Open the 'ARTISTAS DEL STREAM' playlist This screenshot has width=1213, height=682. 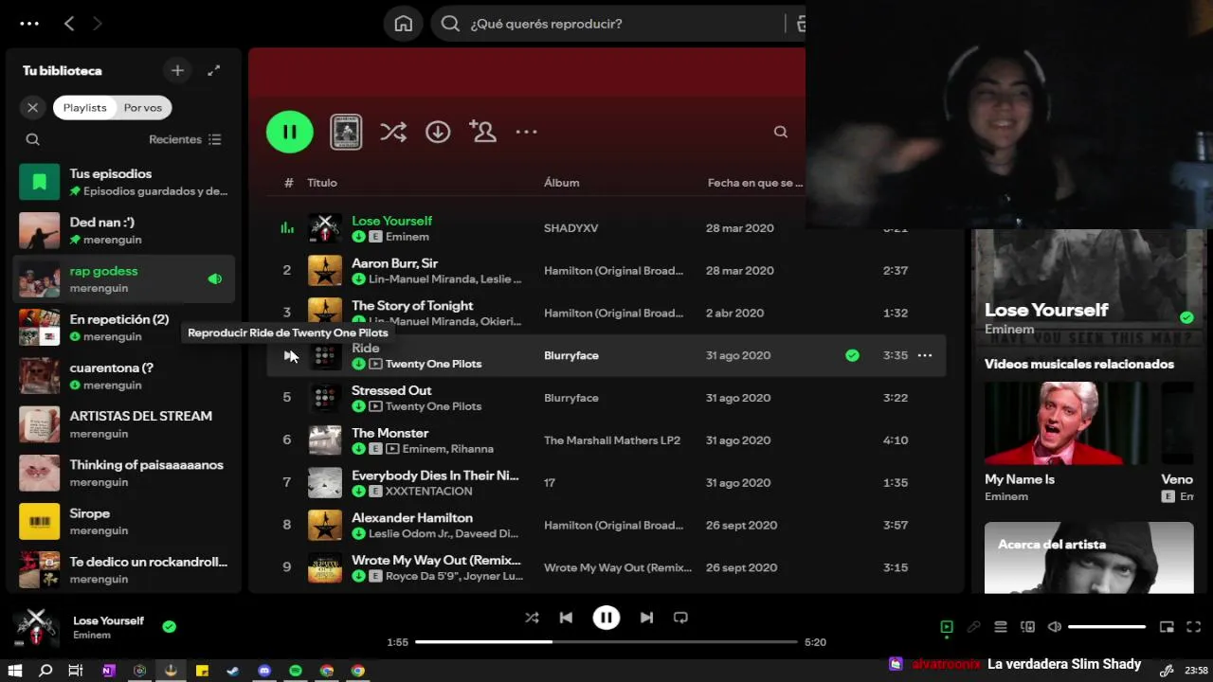click(x=123, y=423)
